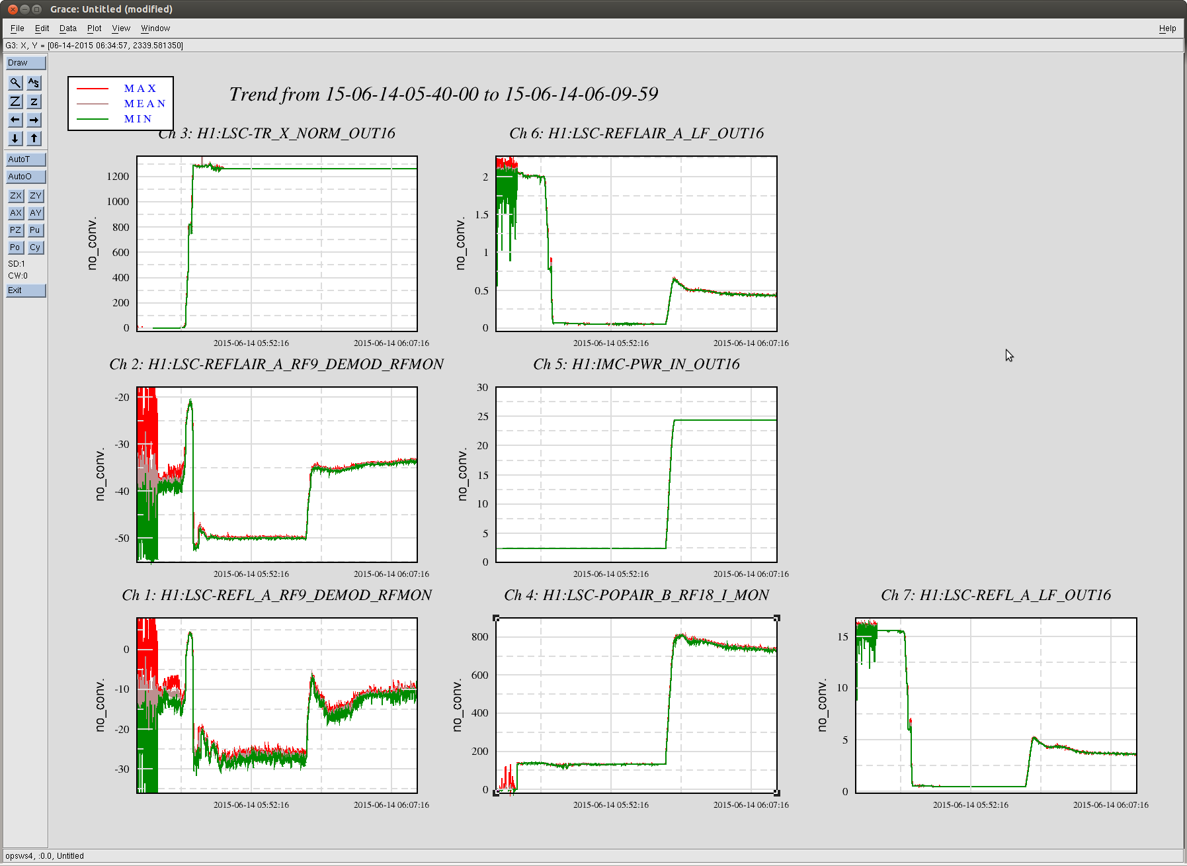Open the Help menu
The image size is (1187, 866).
(x=1167, y=28)
